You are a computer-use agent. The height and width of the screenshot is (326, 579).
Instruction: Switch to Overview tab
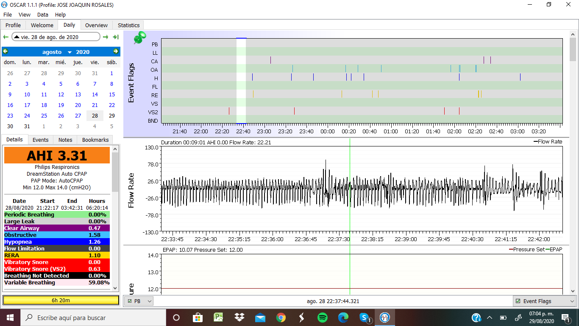(96, 25)
